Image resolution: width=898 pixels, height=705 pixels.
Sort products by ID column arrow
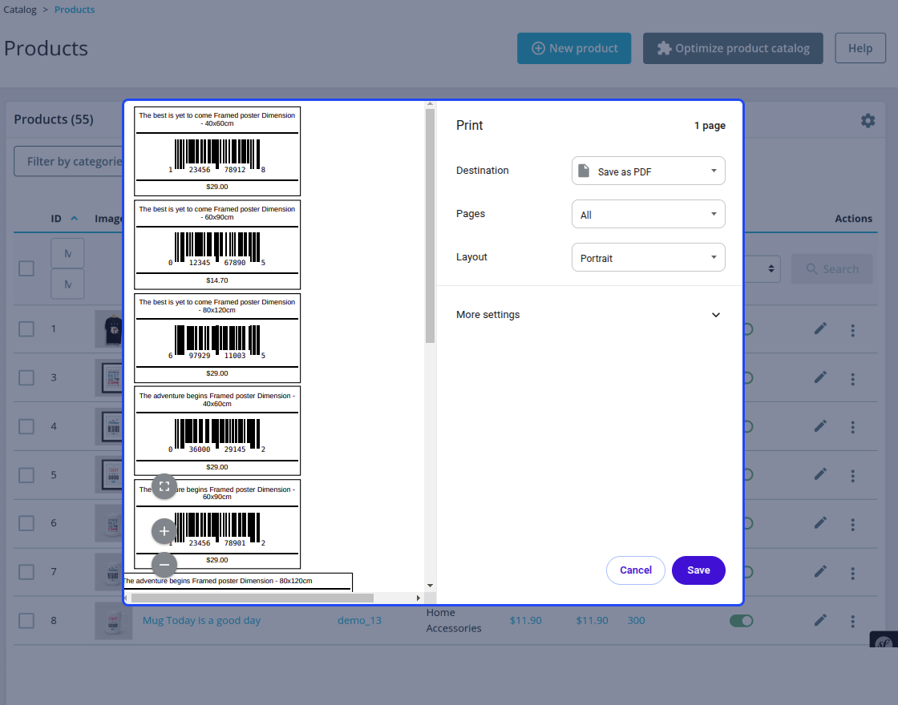[x=74, y=218]
